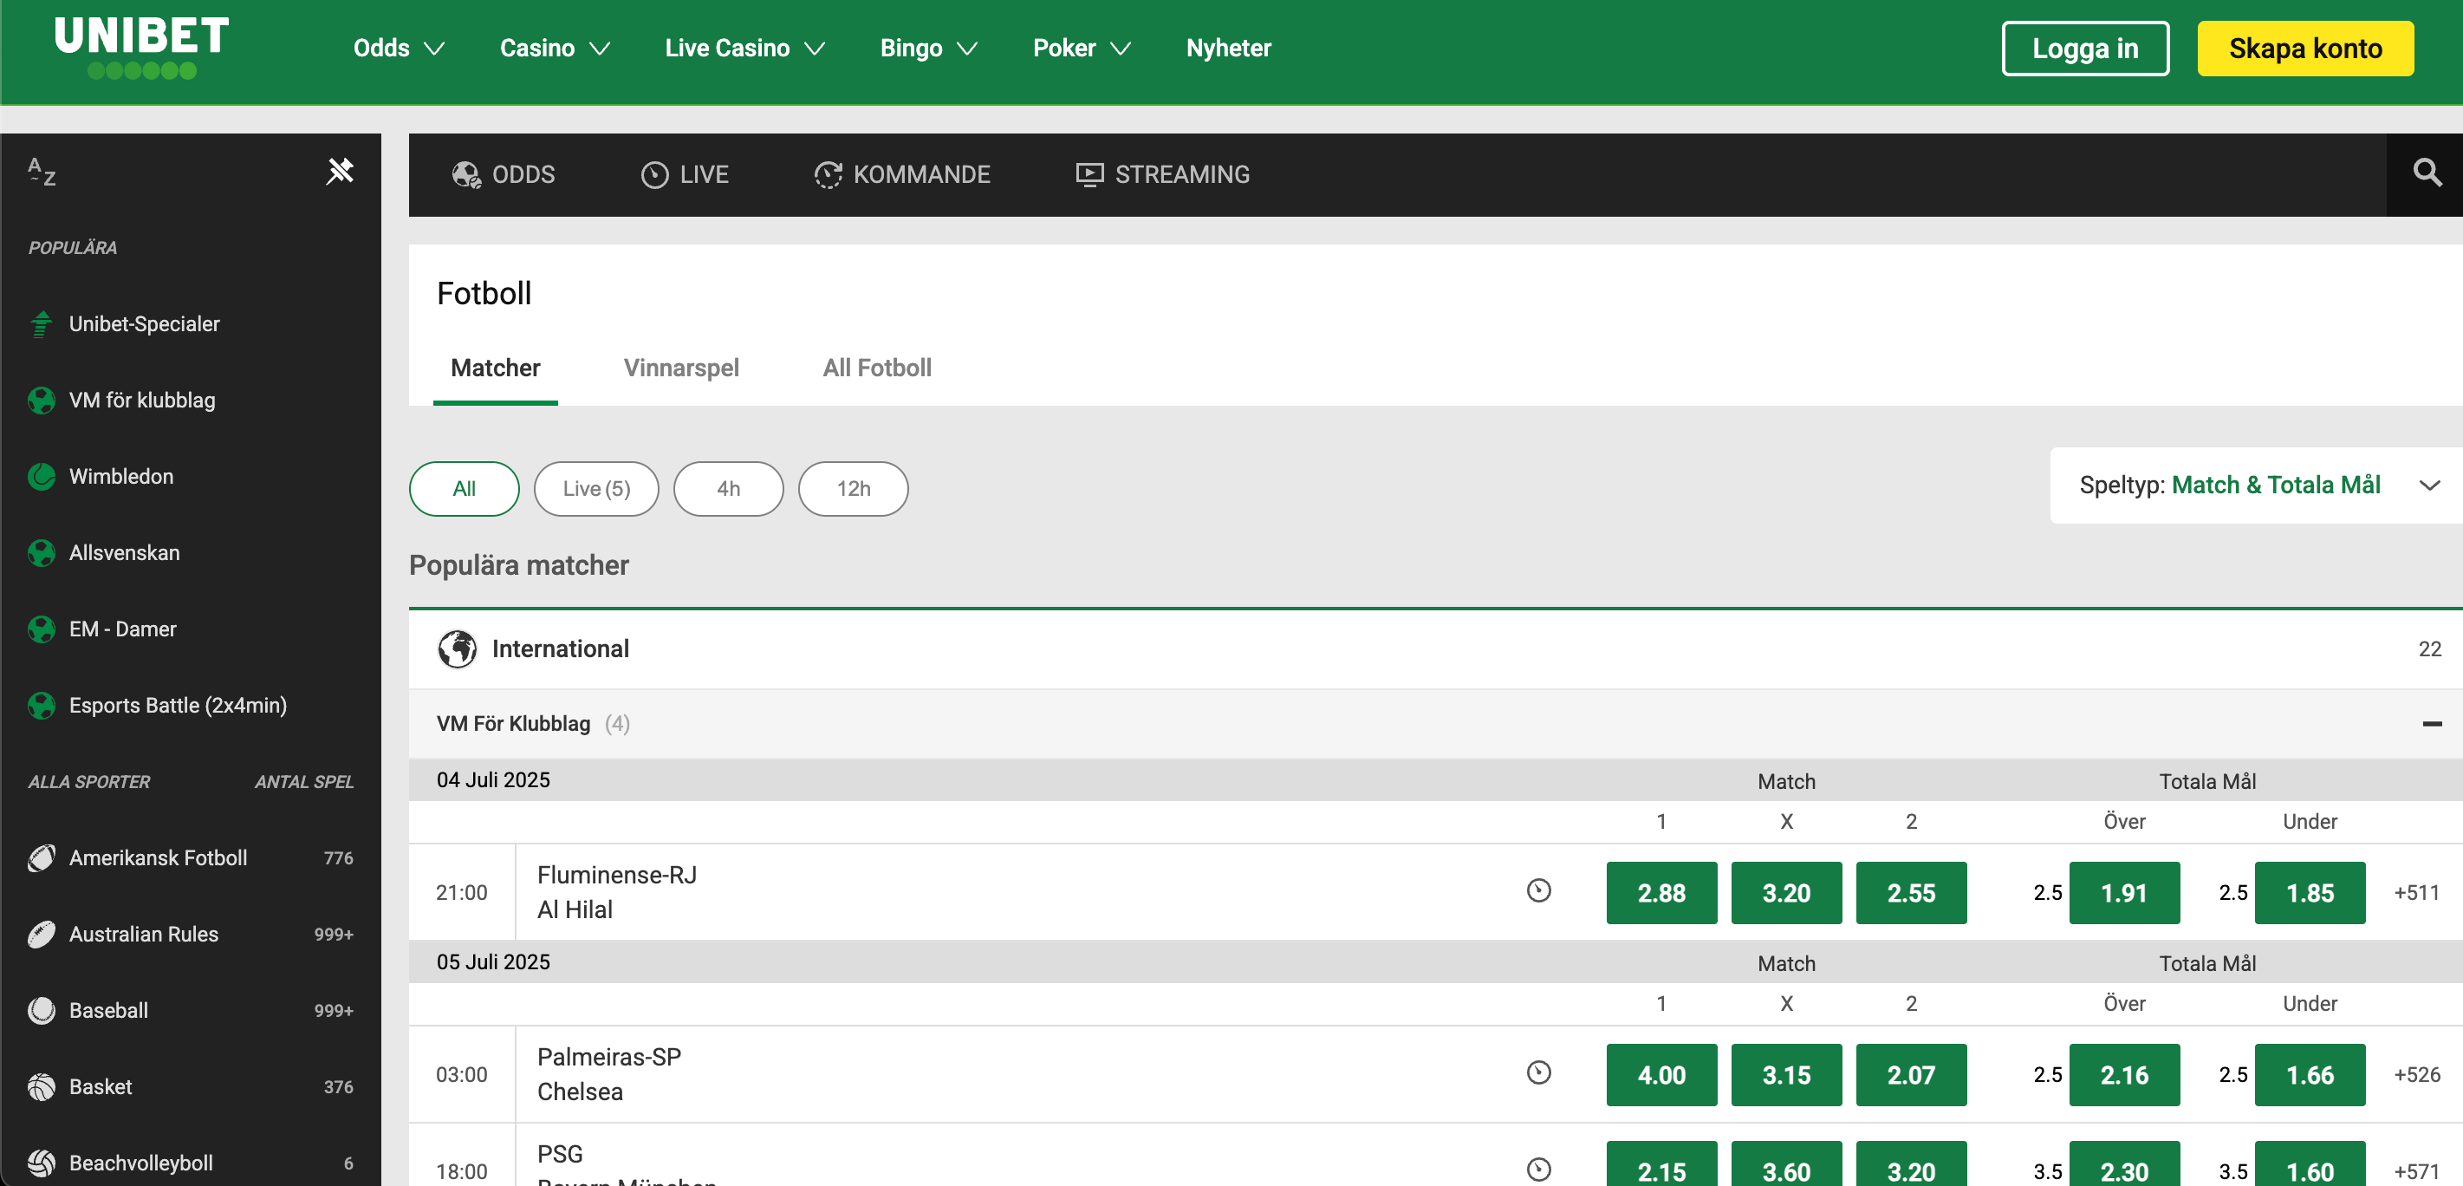The height and width of the screenshot is (1186, 2463).
Task: Unpin the sidebar with pin icon
Action: (340, 173)
